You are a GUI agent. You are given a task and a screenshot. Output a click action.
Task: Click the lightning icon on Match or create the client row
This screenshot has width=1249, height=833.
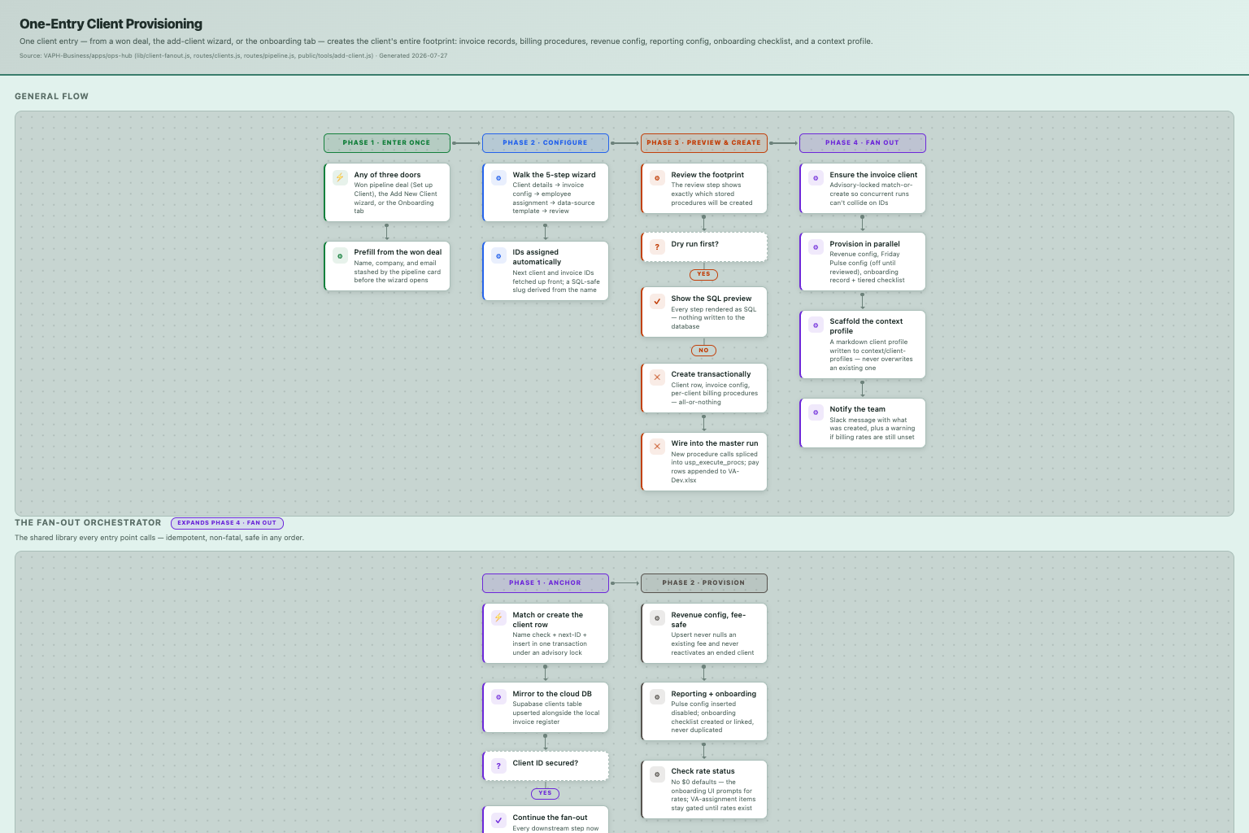point(498,617)
